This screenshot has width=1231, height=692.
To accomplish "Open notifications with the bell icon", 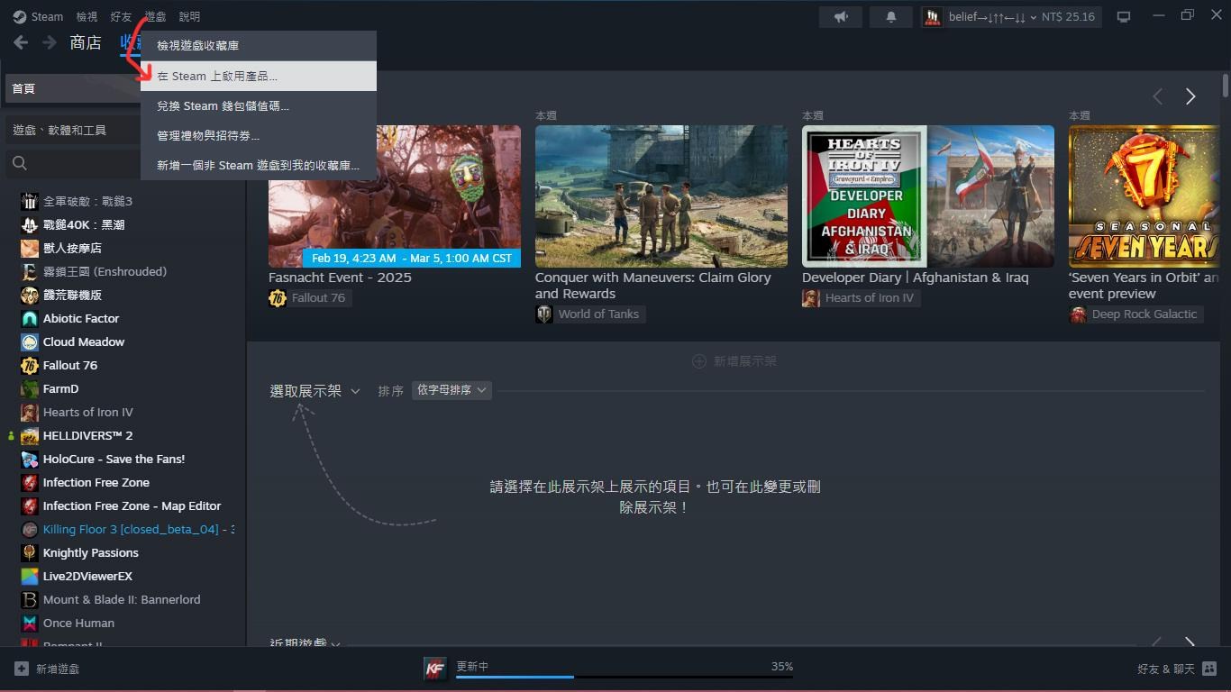I will click(890, 16).
